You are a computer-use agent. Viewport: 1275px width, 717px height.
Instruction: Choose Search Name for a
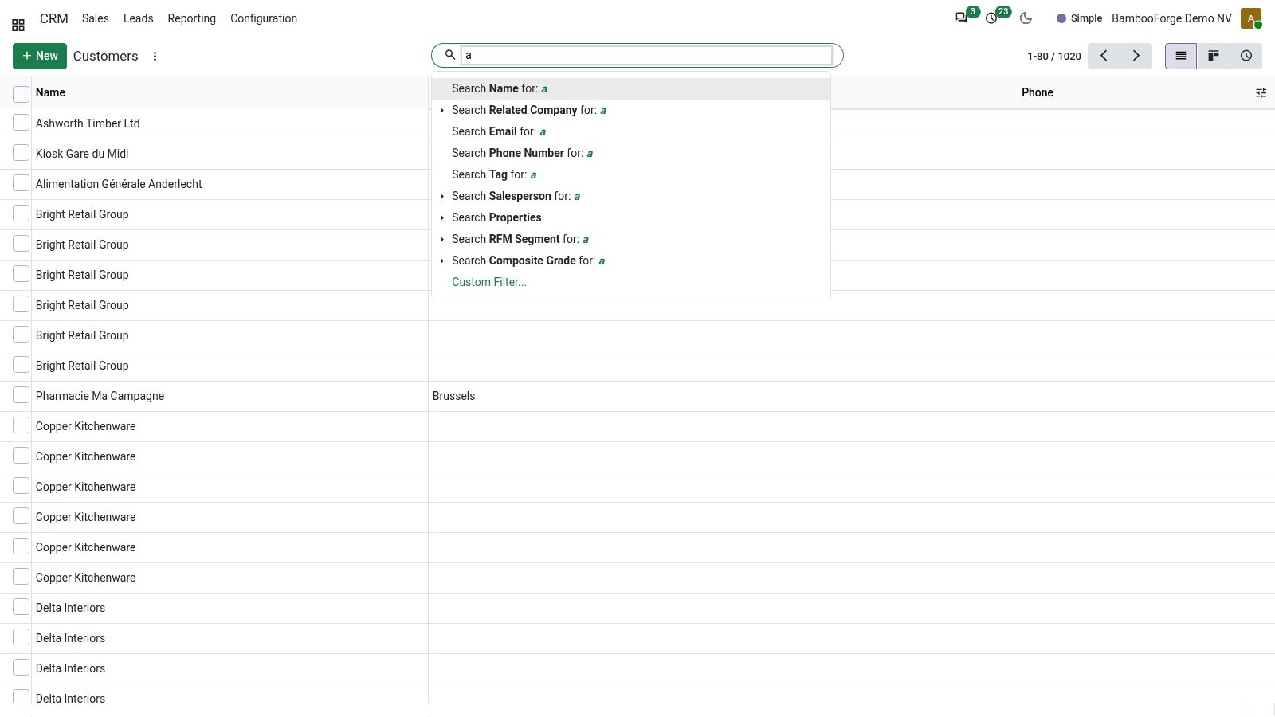(631, 88)
